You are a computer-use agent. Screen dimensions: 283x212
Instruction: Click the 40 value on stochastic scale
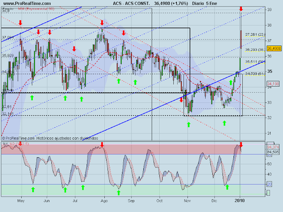[x=269, y=174]
